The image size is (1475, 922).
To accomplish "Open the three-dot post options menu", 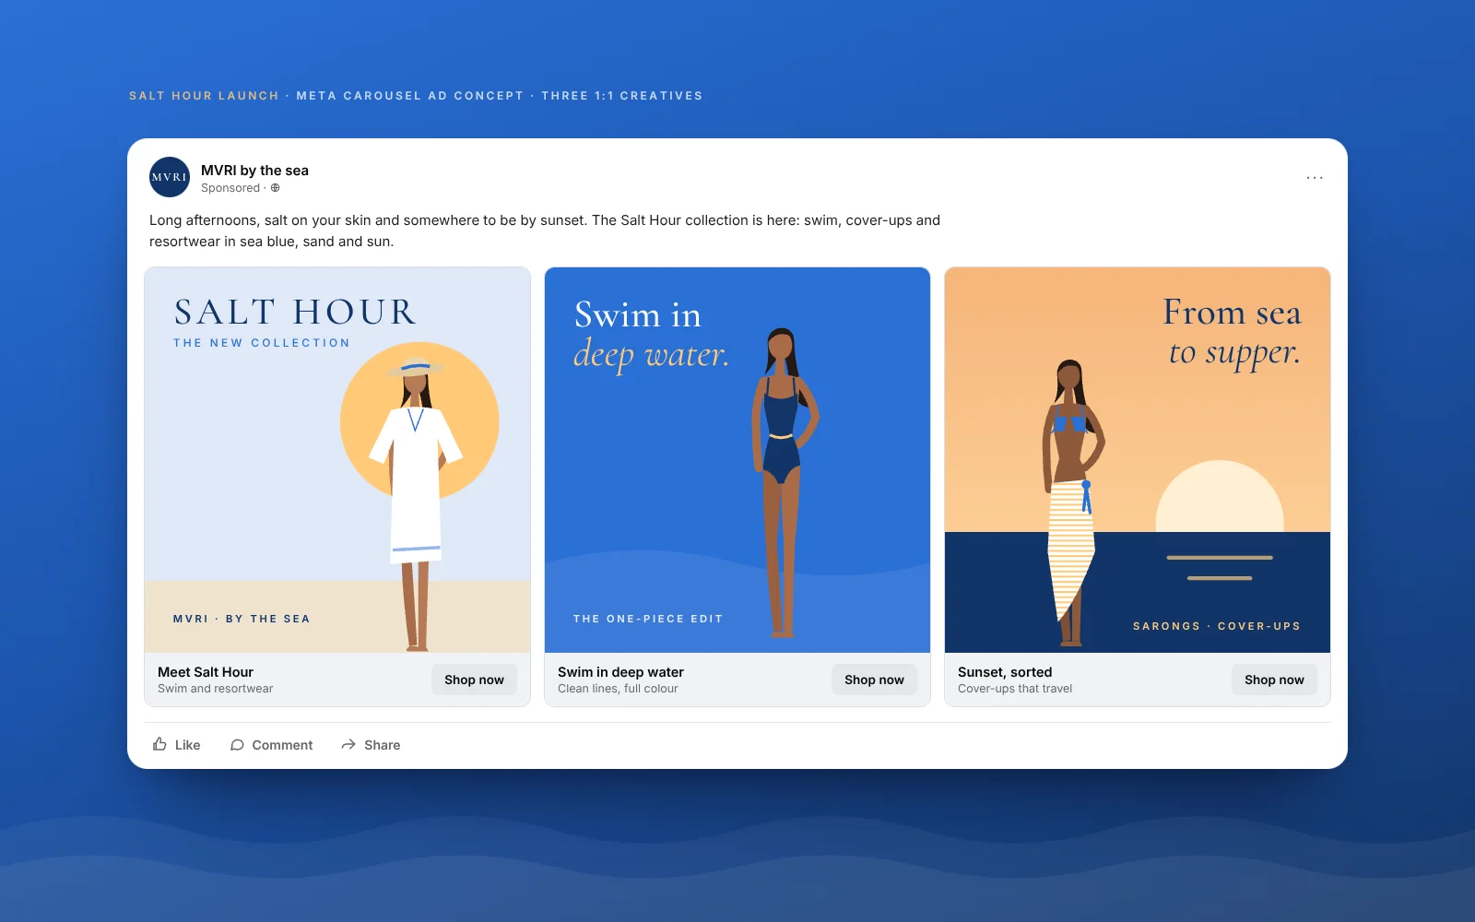I will 1315,177.
